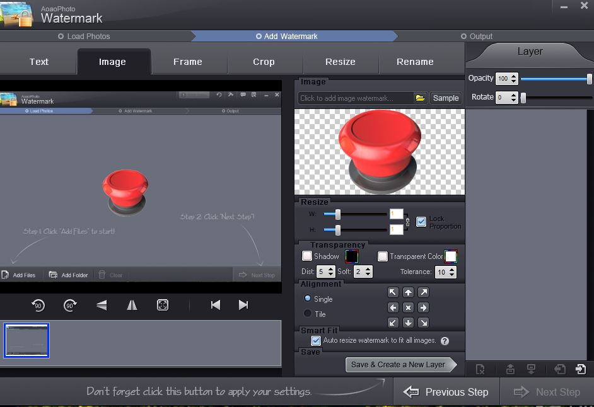Select the rotate left 90 degrees tool
The image size is (594, 407).
(x=38, y=305)
